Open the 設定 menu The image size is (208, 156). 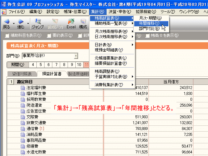coord(53,12)
